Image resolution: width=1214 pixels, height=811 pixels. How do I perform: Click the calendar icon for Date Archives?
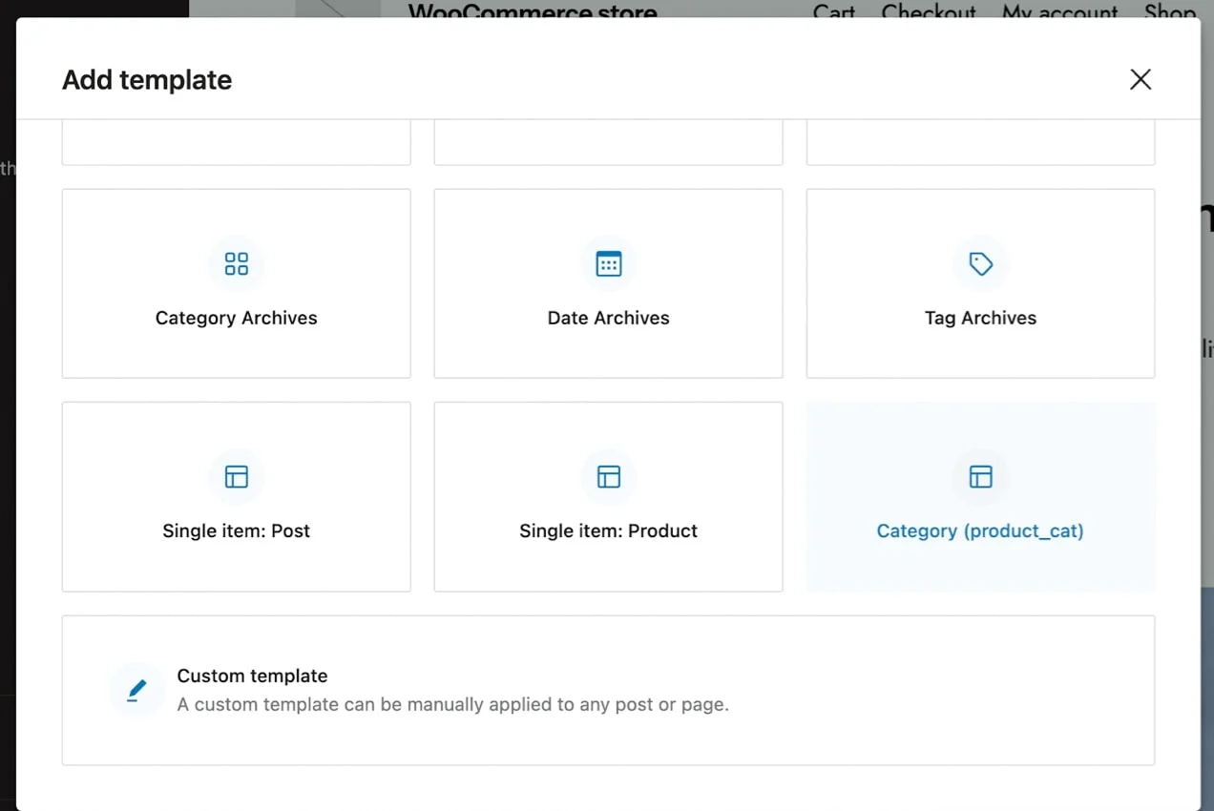[x=608, y=263]
